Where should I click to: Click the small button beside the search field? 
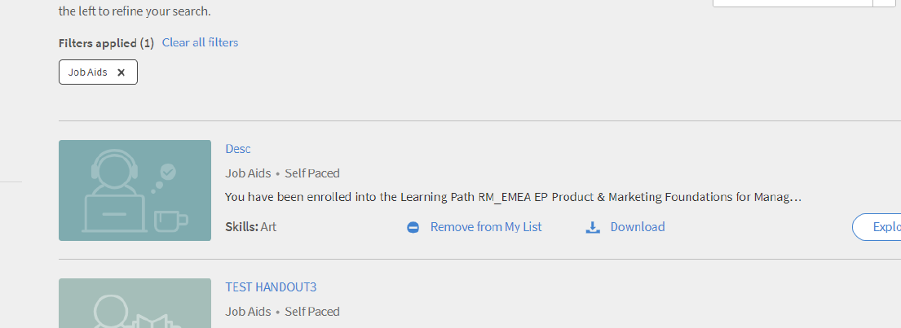(885, 3)
